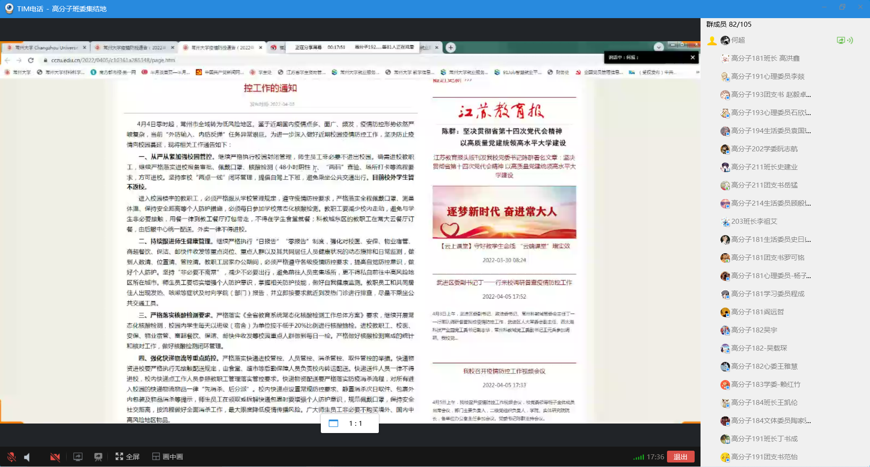
Task: Click the signal strength indicator
Action: click(x=638, y=457)
